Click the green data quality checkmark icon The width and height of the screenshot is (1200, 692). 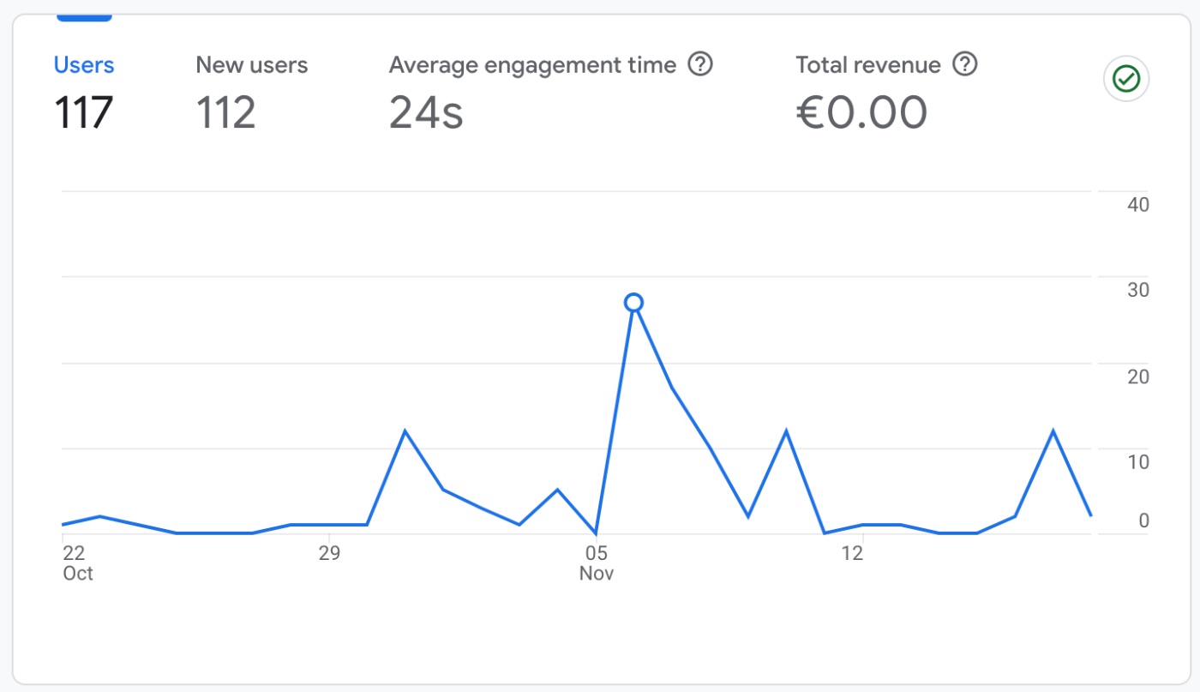point(1125,78)
